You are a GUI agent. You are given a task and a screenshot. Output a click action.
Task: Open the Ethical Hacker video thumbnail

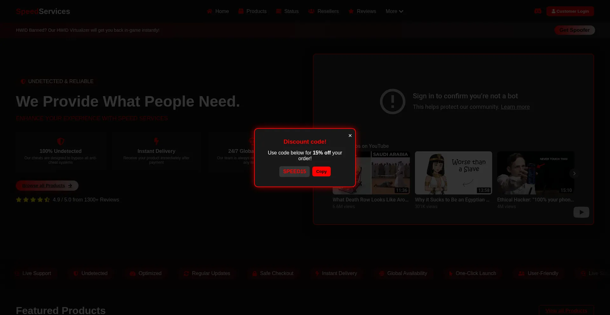click(x=535, y=173)
